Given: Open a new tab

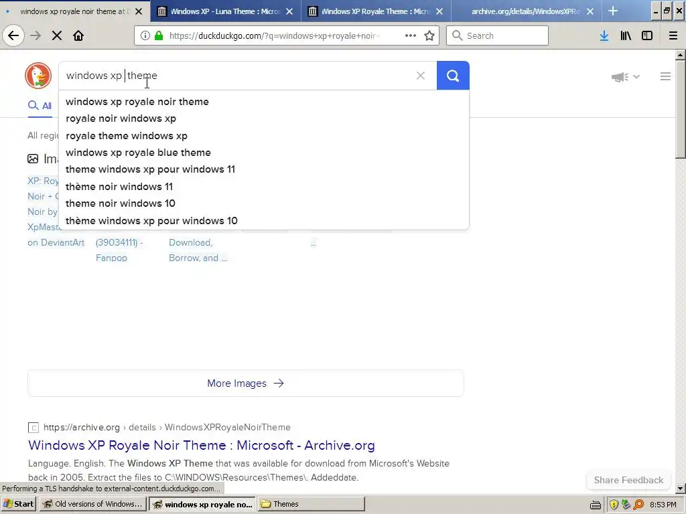Looking at the screenshot, I should (x=613, y=11).
